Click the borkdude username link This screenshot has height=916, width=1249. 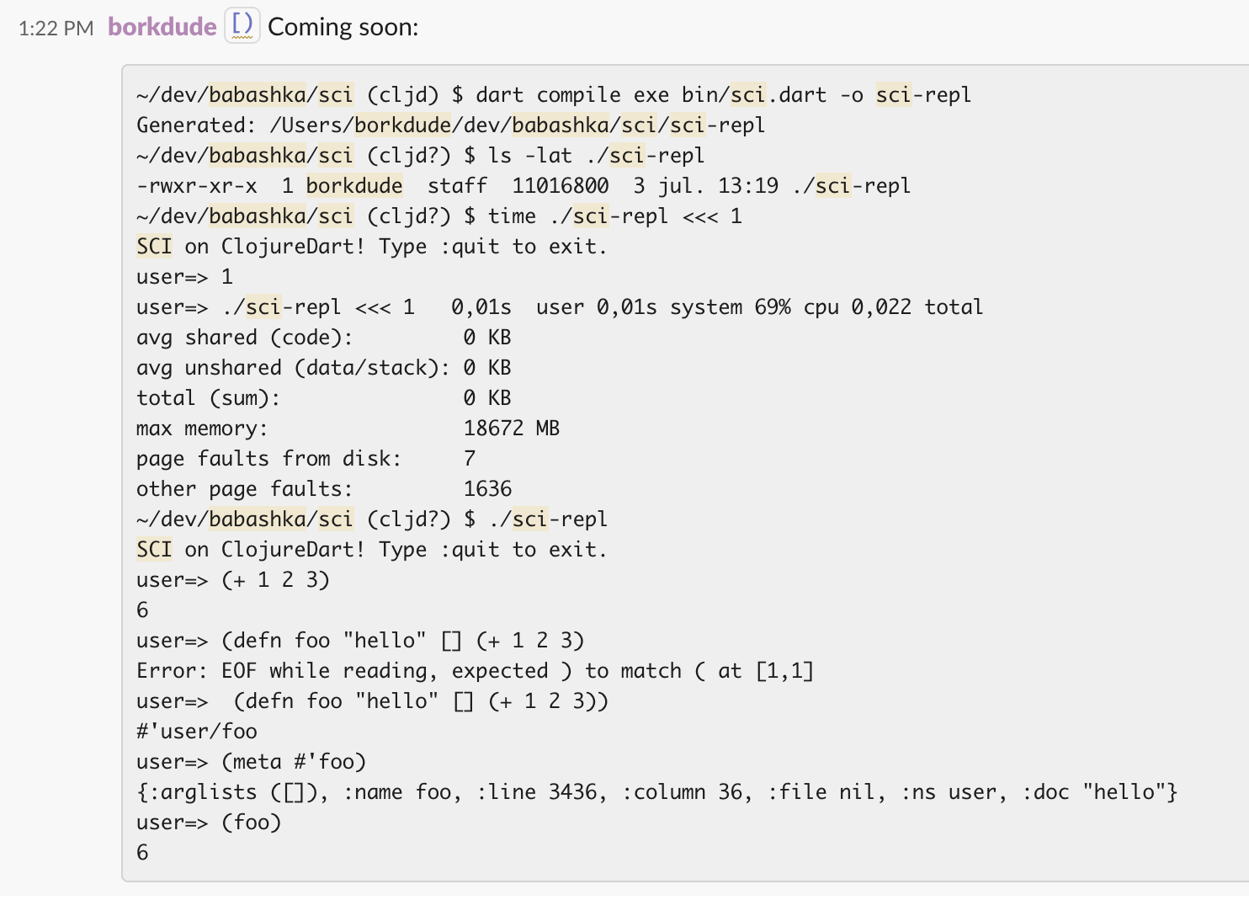point(162,27)
